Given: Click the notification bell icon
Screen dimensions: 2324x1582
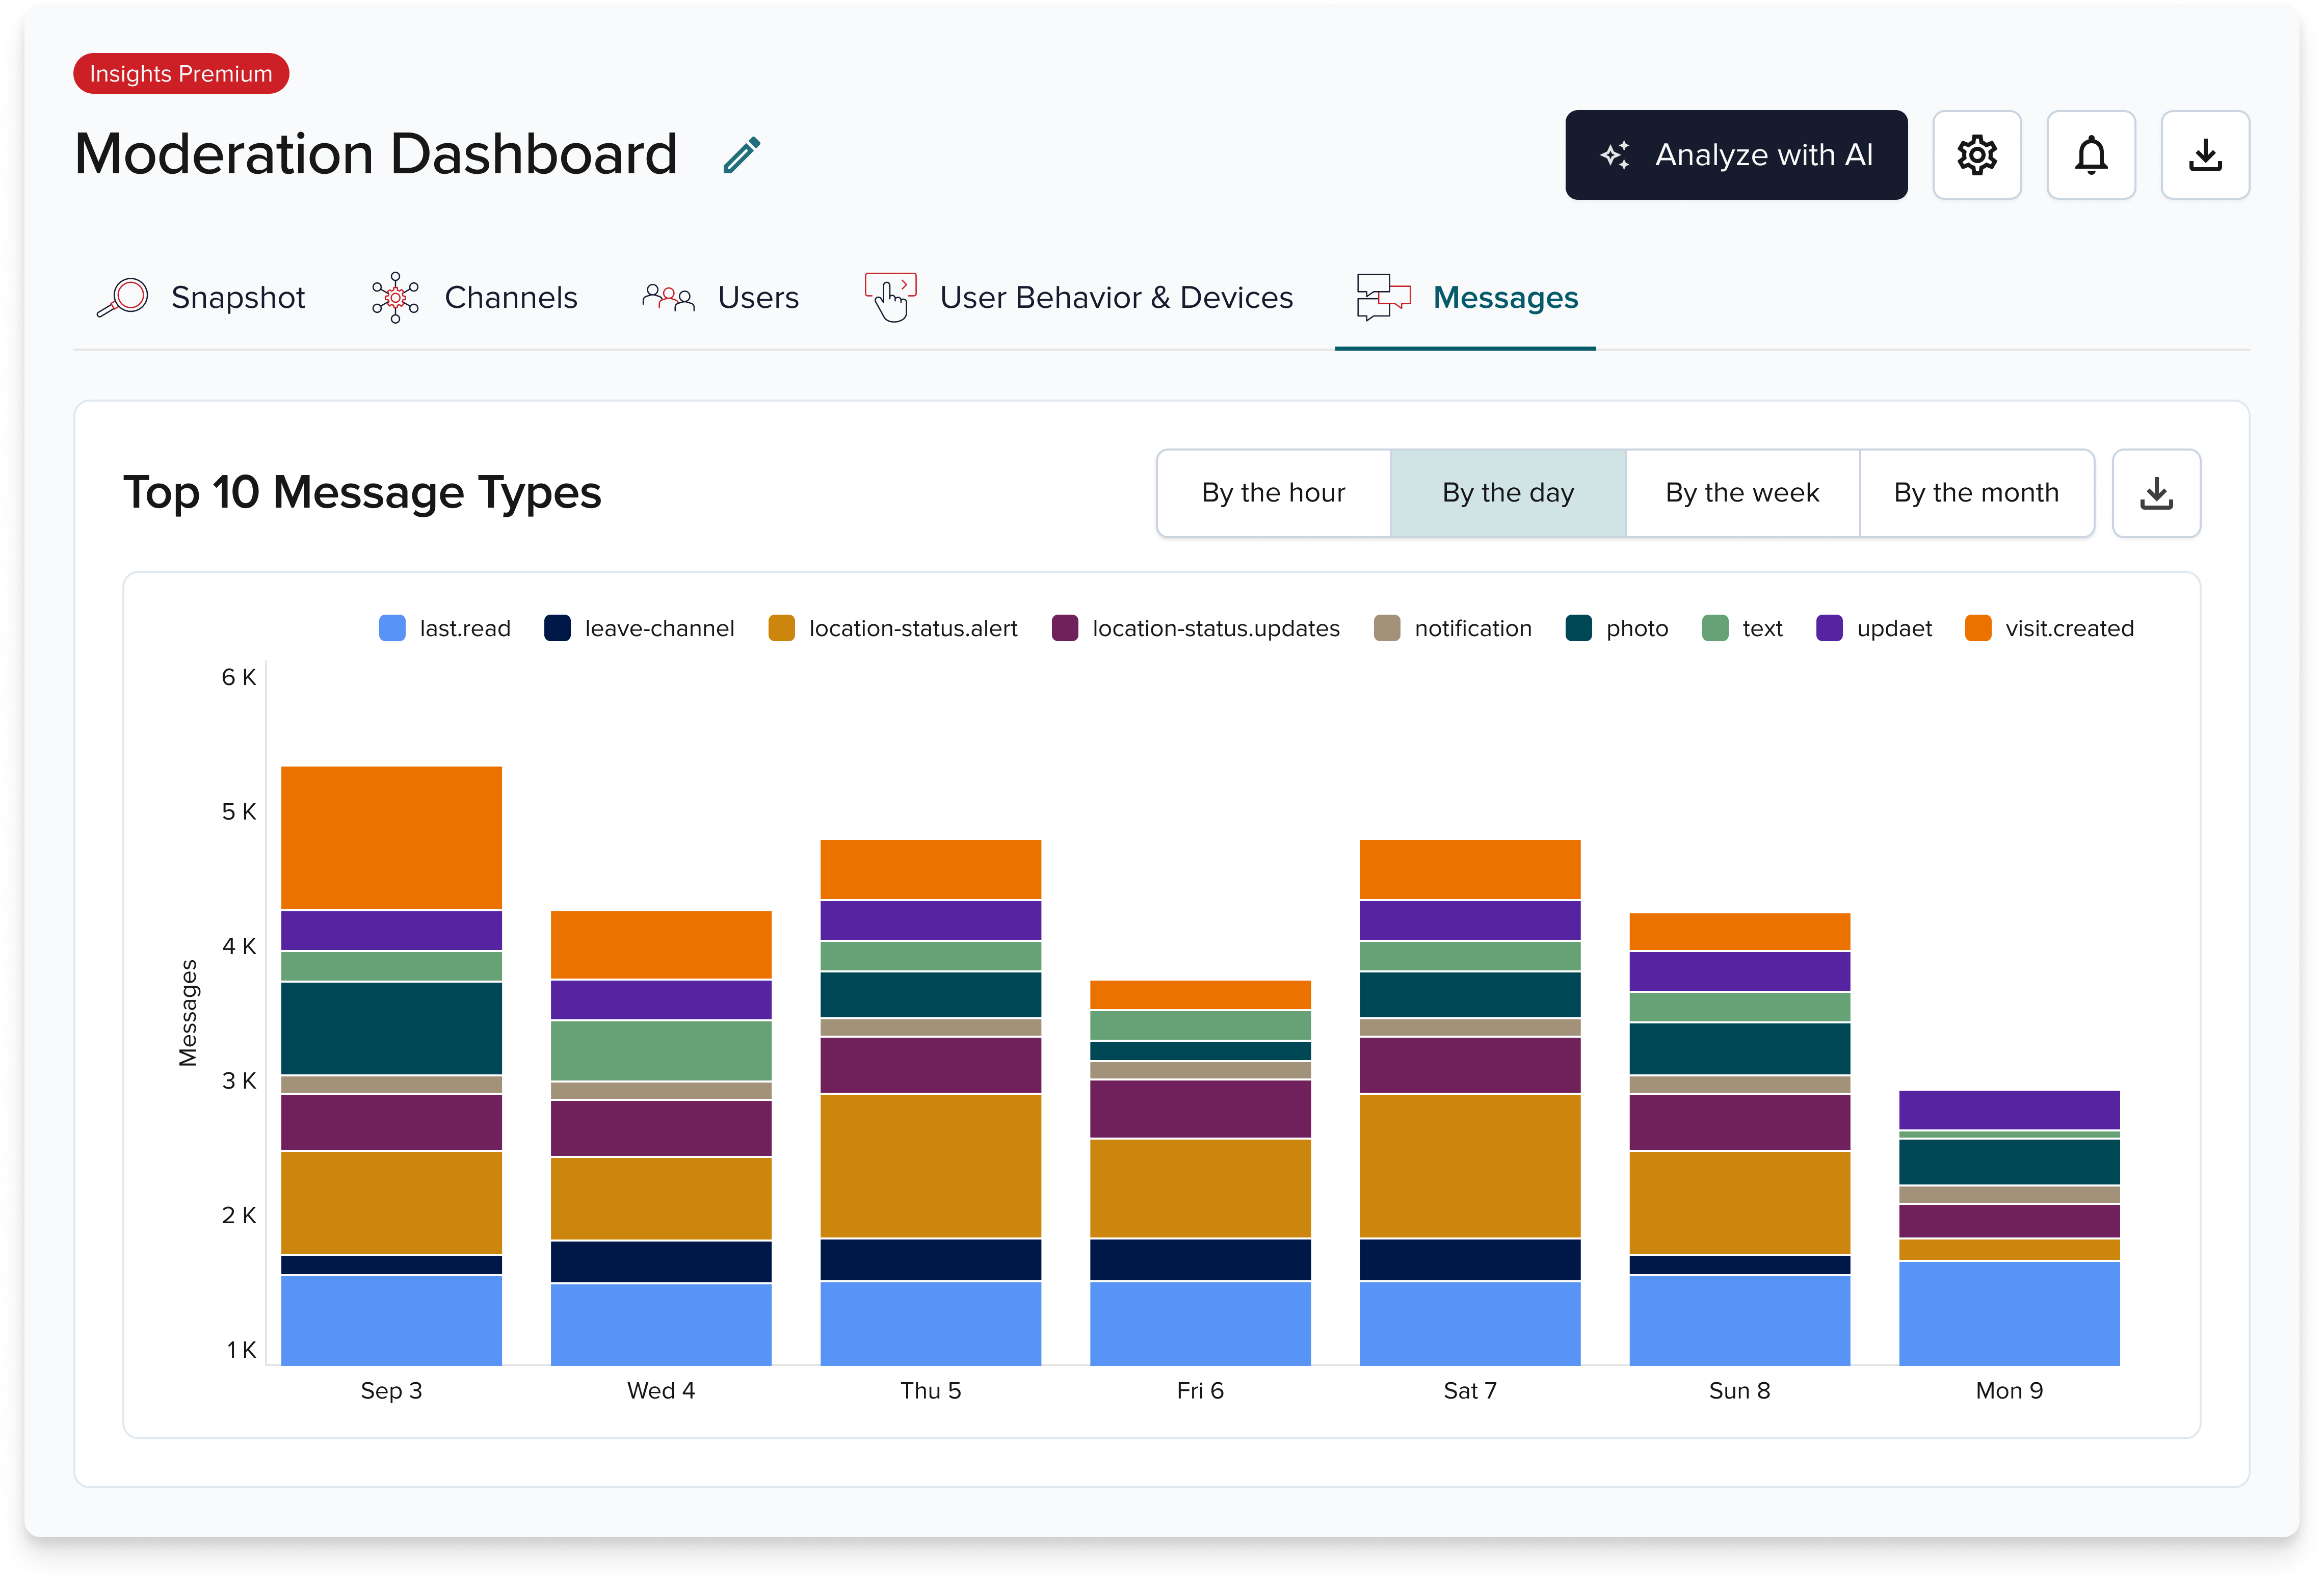Looking at the screenshot, I should [x=2090, y=155].
